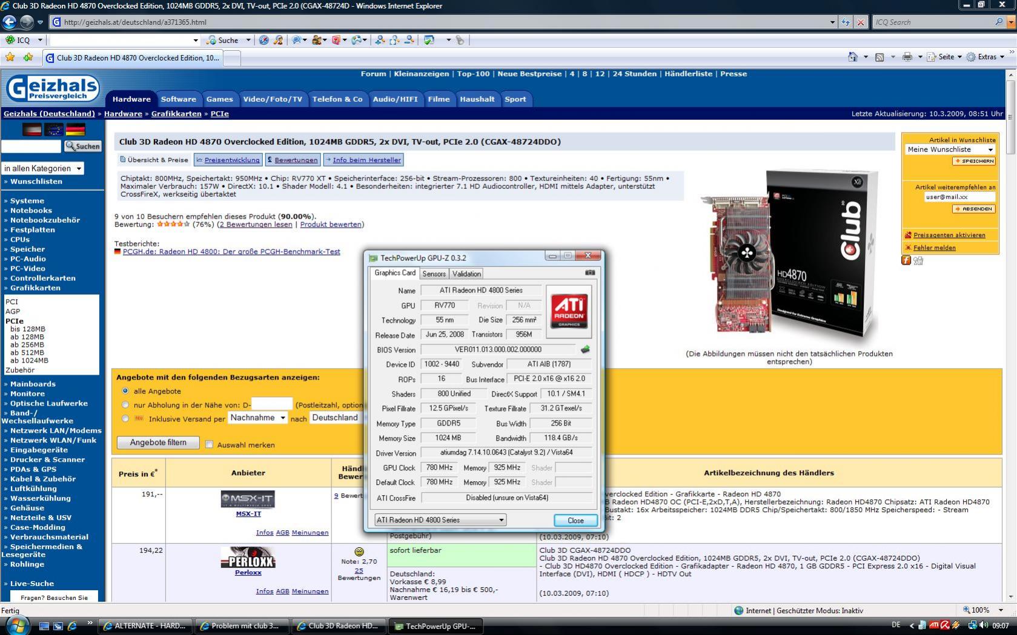
Task: Expand the 'Extras' menu dropdown
Action: (x=1002, y=57)
